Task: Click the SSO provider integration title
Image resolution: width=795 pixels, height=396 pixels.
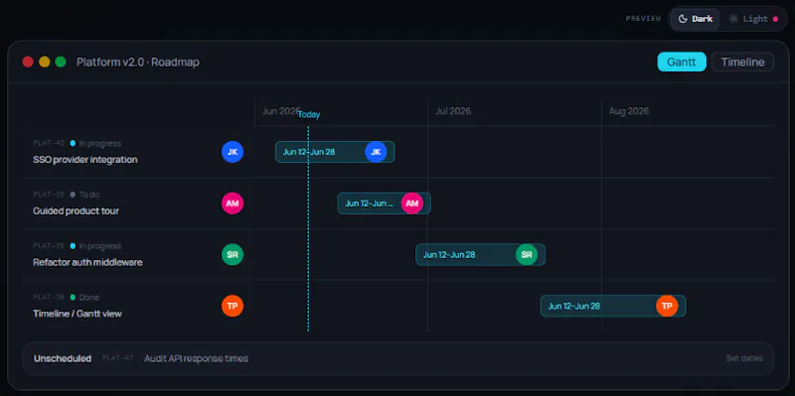Action: tap(85, 160)
